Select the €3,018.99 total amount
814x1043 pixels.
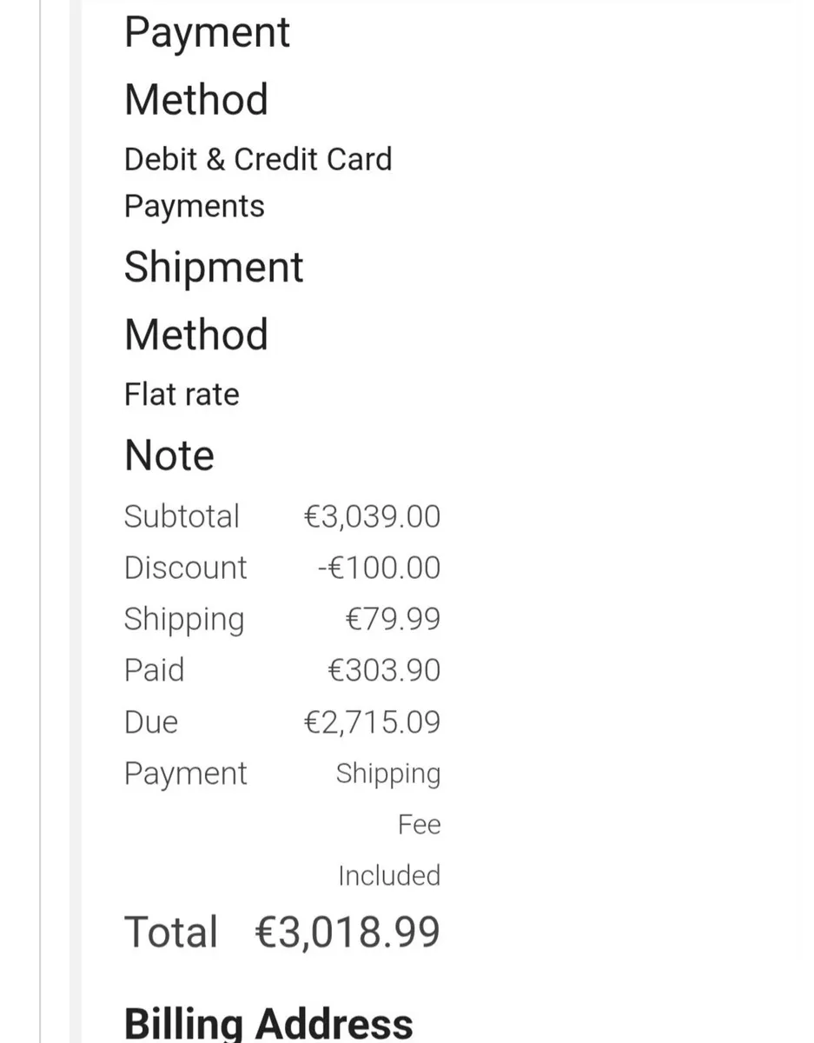(x=347, y=932)
